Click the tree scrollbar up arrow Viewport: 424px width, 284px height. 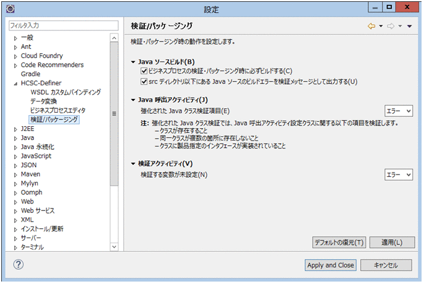[x=114, y=38]
